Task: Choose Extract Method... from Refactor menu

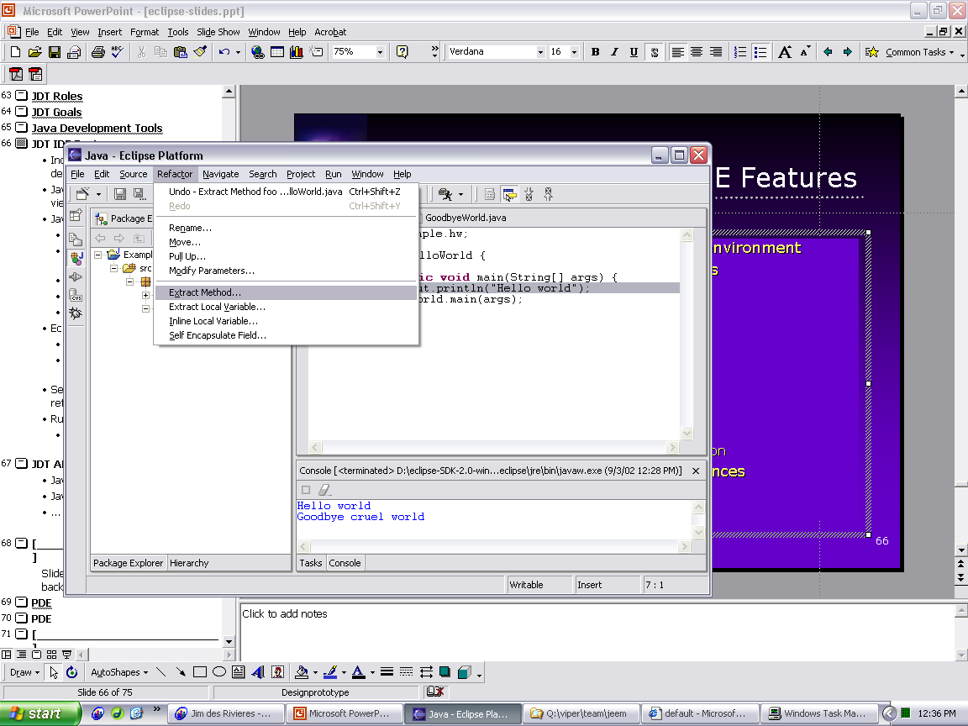Action: [286, 292]
